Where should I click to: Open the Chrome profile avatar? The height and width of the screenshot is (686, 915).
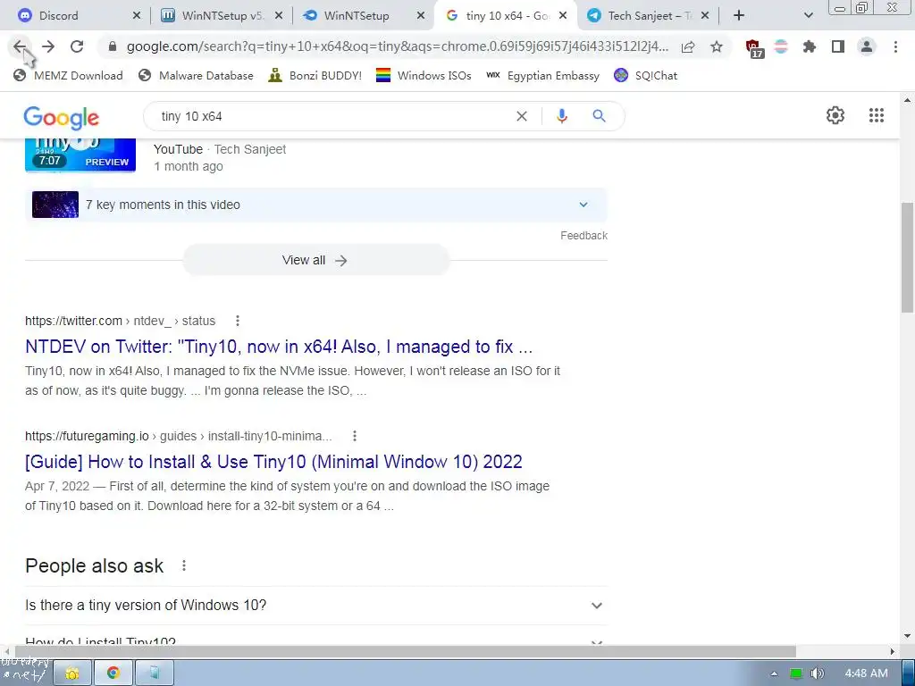coord(867,46)
